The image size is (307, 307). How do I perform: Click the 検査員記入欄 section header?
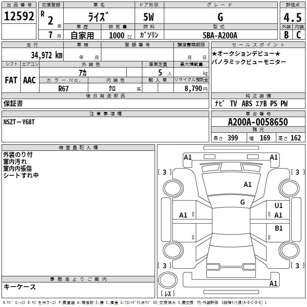tap(78, 148)
